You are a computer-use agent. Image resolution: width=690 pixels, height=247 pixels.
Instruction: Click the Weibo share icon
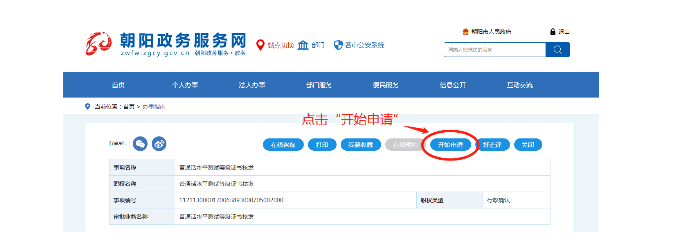point(159,144)
